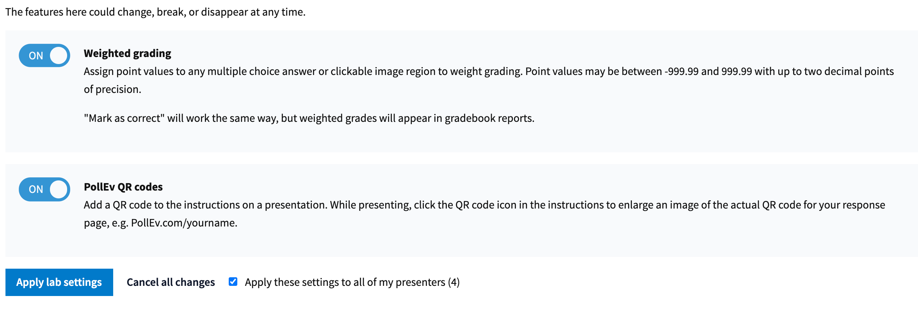Click the presenters count (4) text

pyautogui.click(x=454, y=282)
